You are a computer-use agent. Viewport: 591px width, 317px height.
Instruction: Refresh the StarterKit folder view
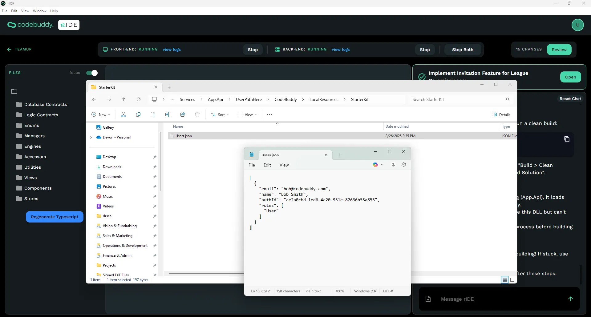point(139,99)
